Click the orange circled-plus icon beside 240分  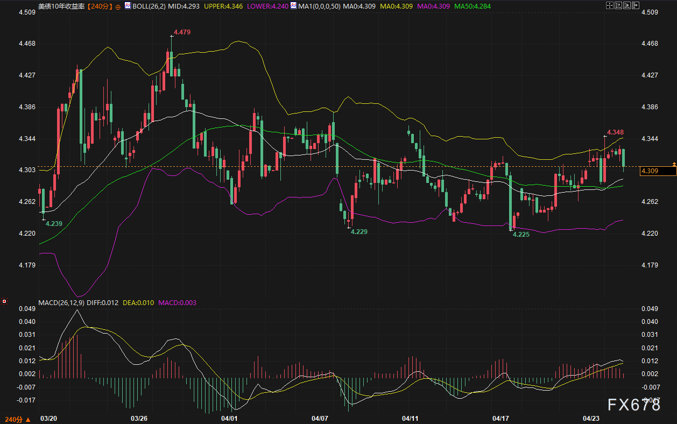coord(118,6)
